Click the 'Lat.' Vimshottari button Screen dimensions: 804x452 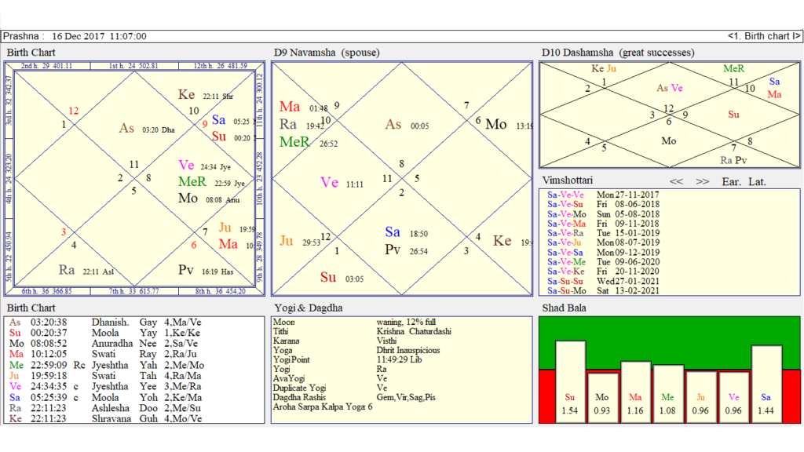(x=758, y=182)
